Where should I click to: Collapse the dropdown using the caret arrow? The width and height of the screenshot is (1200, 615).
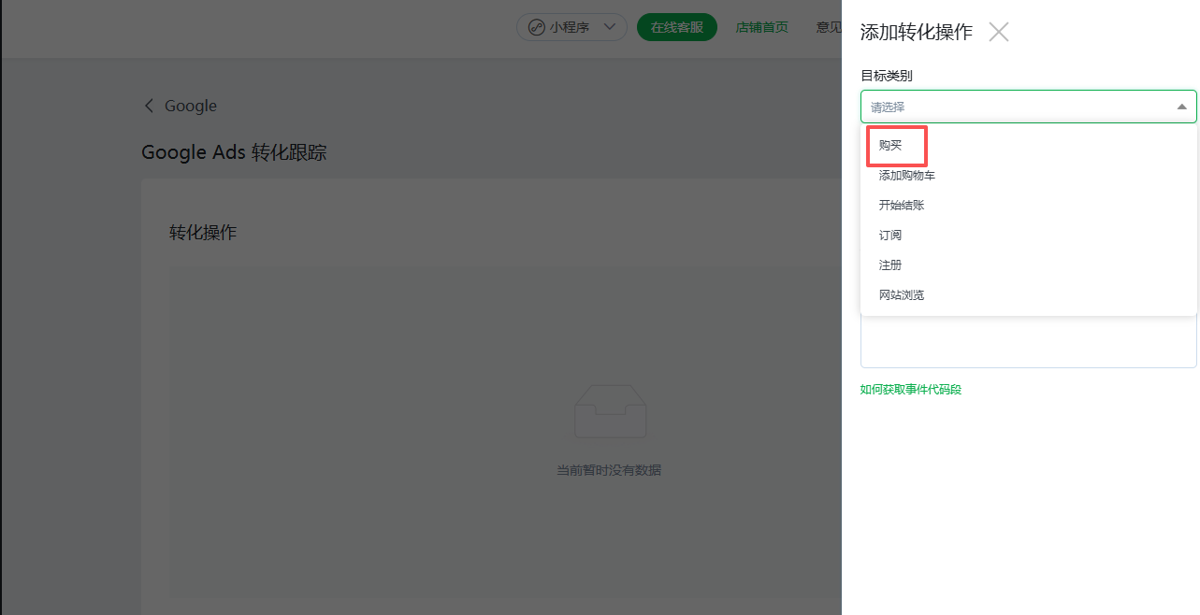coord(1181,107)
